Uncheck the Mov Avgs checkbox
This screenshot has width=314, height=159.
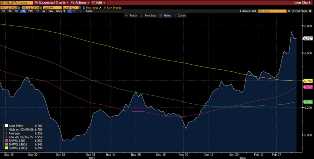[x=84, y=7]
